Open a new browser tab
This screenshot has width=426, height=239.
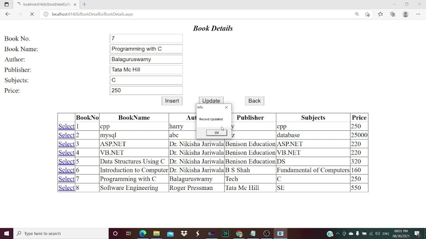84,4
